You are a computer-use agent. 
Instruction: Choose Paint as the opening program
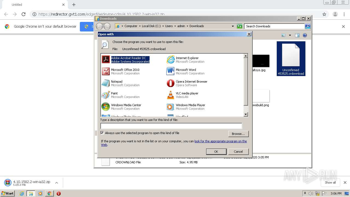pos(121,95)
